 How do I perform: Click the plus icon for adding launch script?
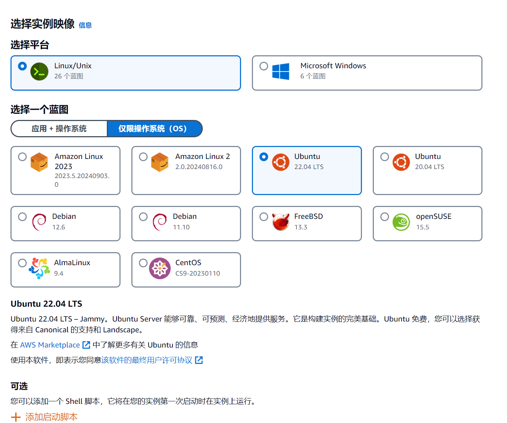point(16,417)
